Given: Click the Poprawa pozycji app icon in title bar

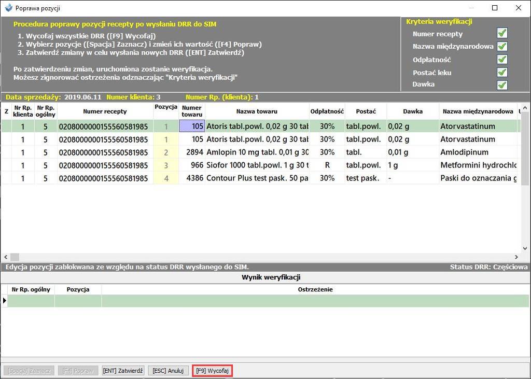Looking at the screenshot, I should (x=8, y=8).
